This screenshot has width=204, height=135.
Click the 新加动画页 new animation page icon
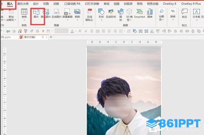coord(11,12)
